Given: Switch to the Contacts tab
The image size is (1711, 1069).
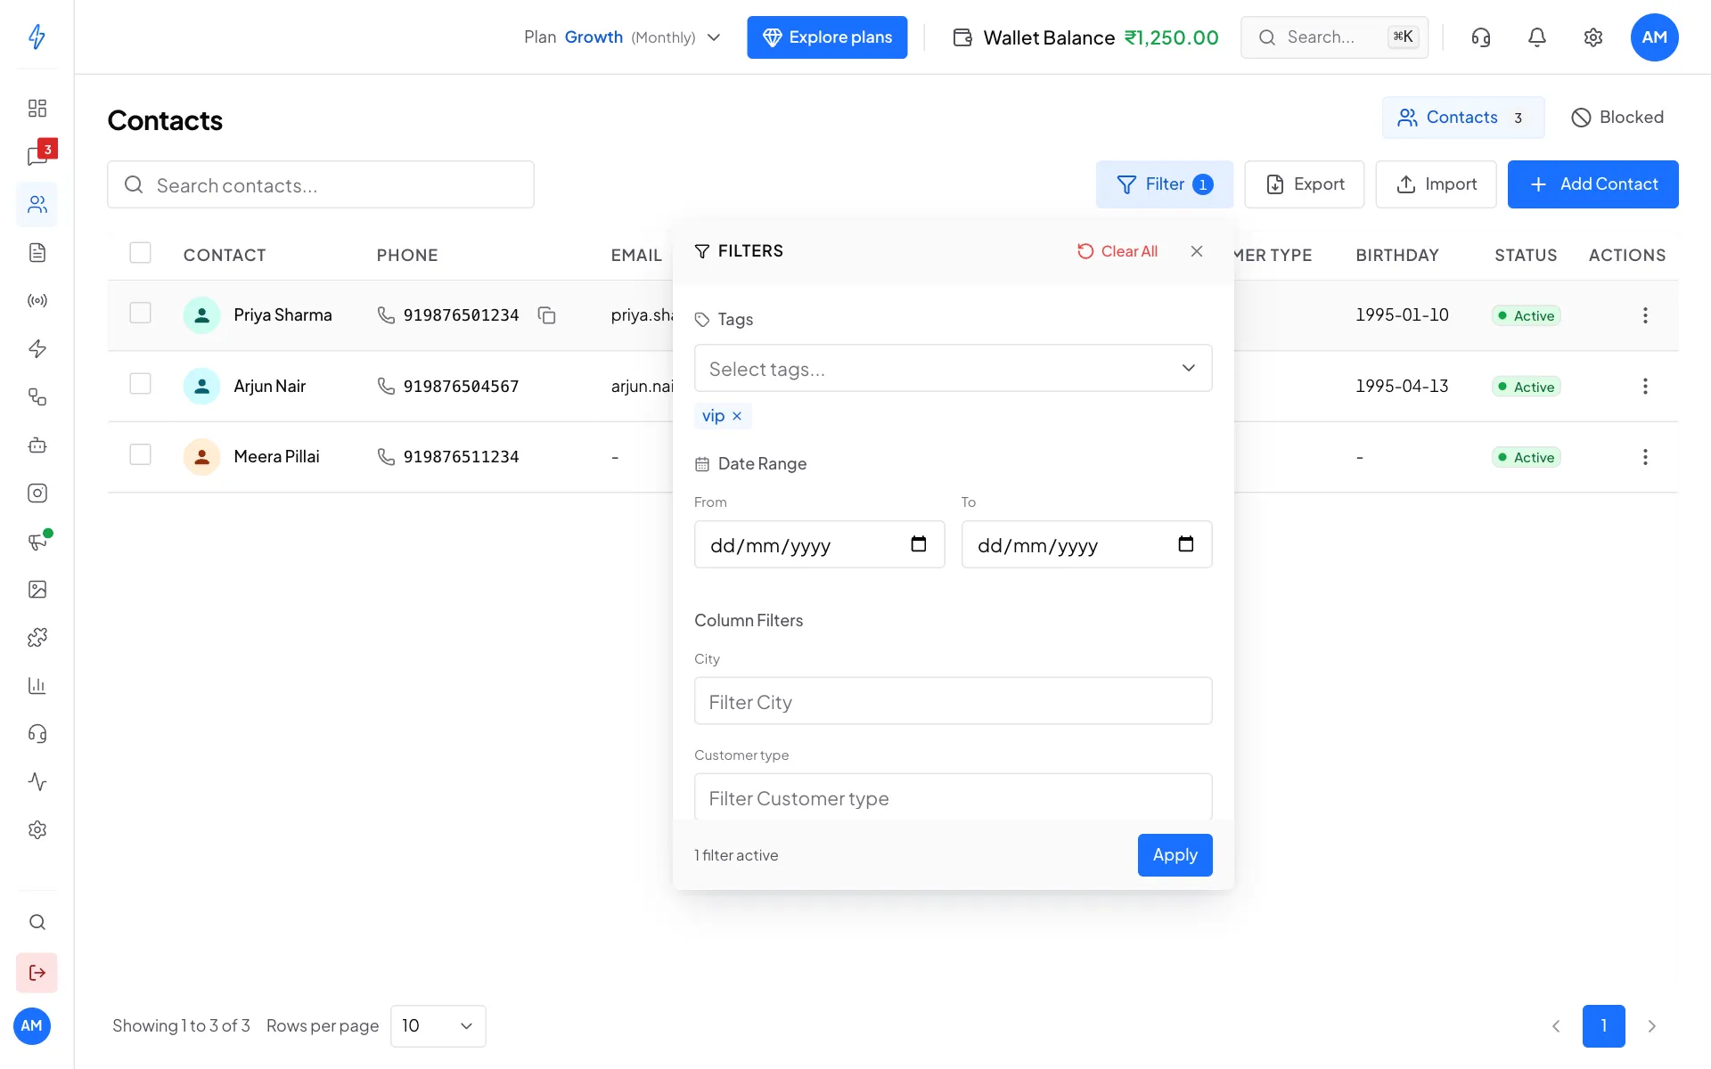Looking at the screenshot, I should coord(1462,118).
